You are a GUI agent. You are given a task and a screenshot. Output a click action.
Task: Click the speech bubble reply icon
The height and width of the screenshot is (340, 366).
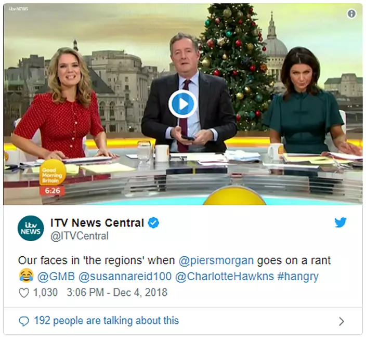pos(24,321)
